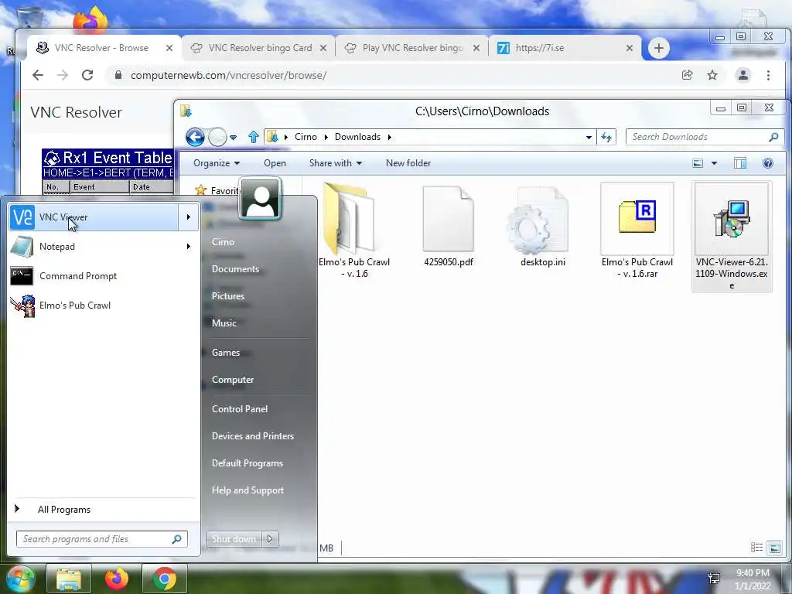
Task: Switch Explorer to large icons view in status bar
Action: pyautogui.click(x=774, y=548)
